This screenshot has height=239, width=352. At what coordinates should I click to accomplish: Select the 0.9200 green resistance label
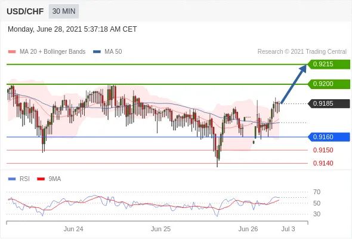329,84
